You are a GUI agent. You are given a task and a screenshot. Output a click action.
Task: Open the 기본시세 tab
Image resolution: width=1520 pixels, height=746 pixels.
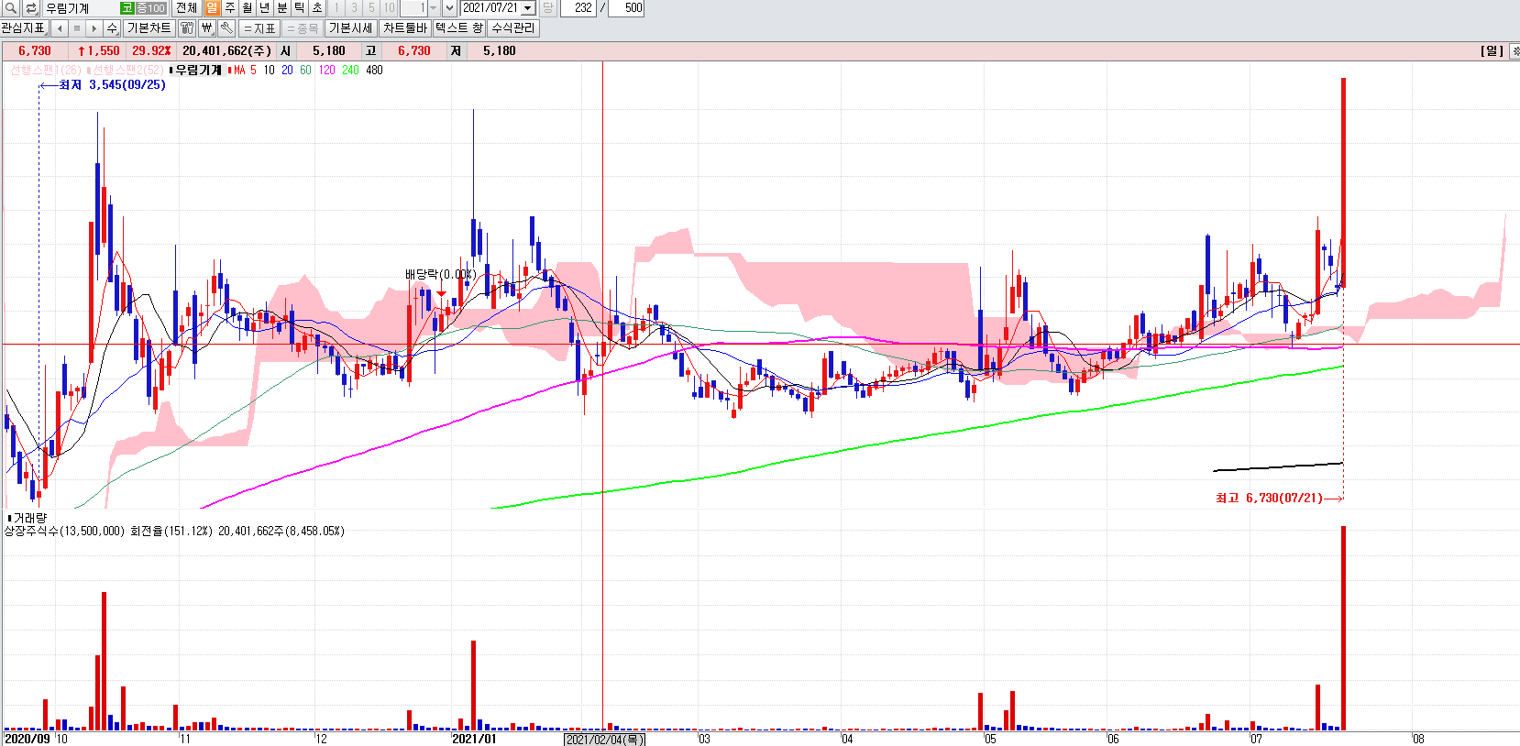tap(351, 28)
